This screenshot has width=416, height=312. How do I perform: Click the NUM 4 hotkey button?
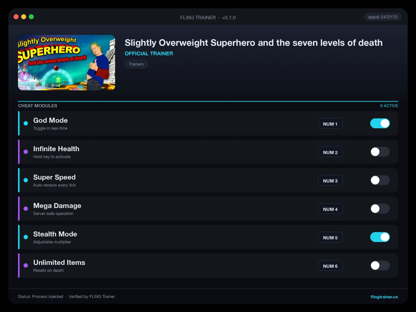click(330, 209)
